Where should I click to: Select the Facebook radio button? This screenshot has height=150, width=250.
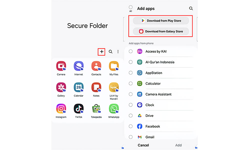(x=130, y=126)
